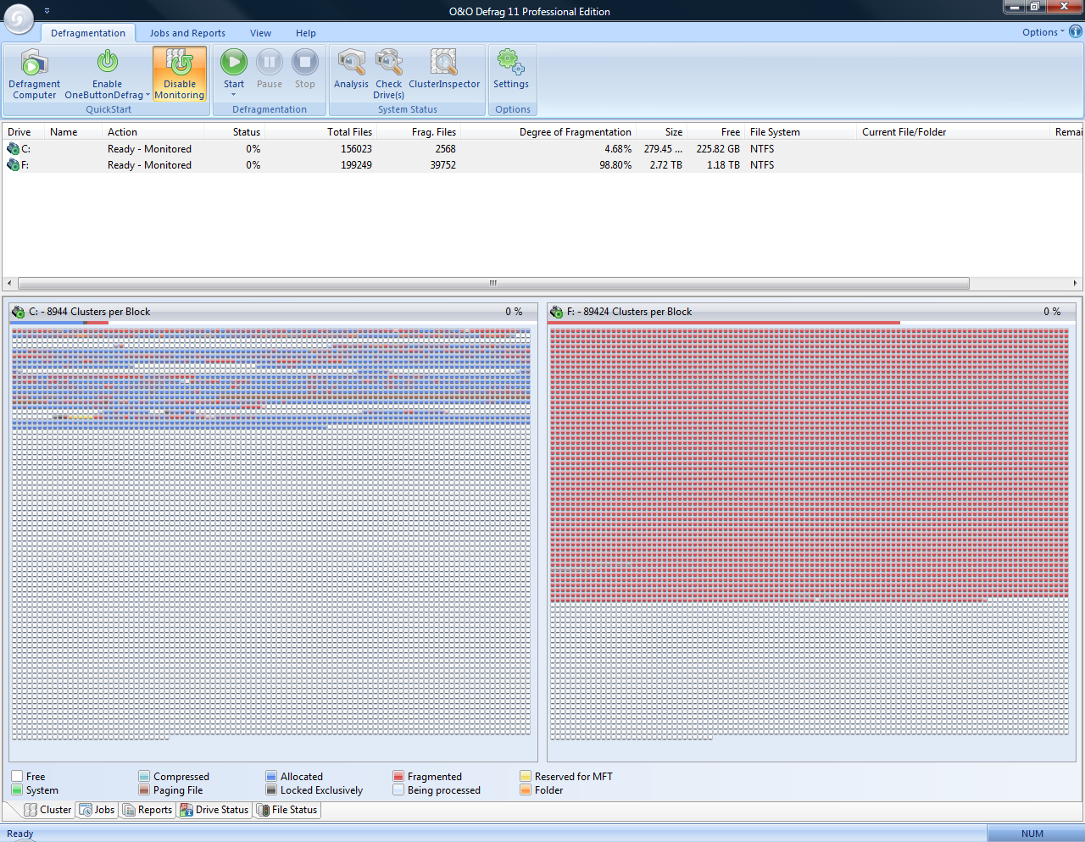Select the File Status bottom tab
This screenshot has height=842, width=1085.
click(287, 810)
